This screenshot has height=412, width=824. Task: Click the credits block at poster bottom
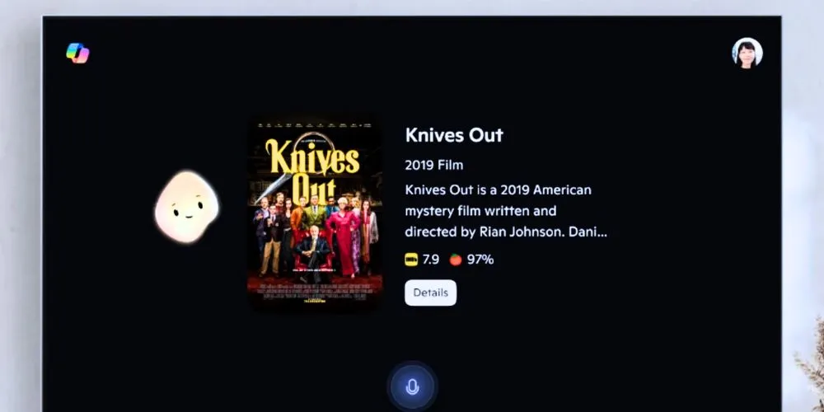[x=315, y=293]
